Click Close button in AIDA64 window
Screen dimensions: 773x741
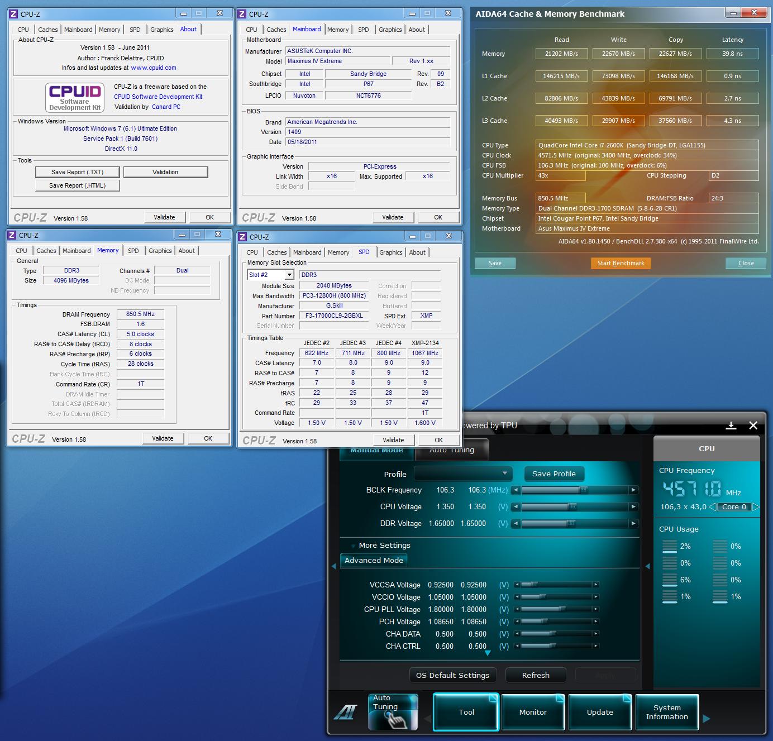point(746,263)
